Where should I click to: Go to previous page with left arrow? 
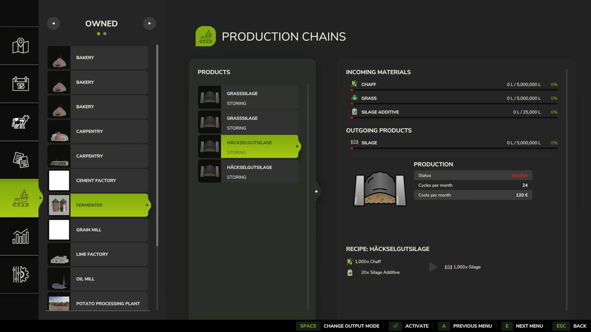click(54, 23)
